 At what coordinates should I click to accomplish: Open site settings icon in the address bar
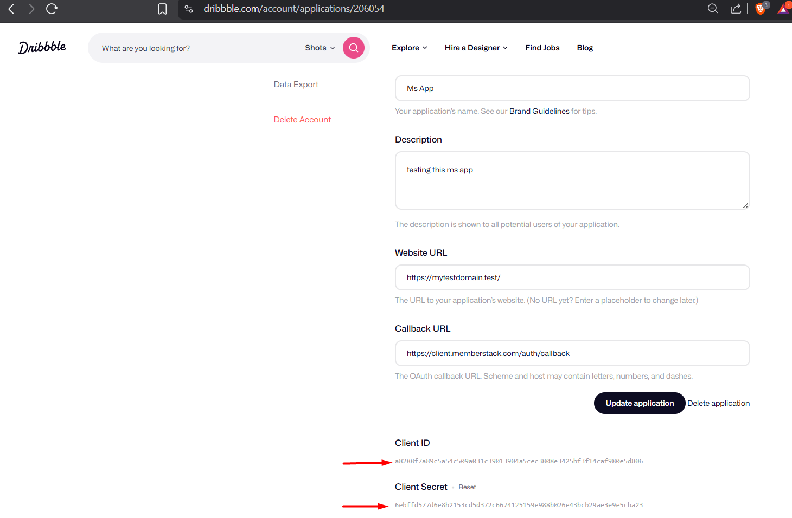click(x=189, y=9)
